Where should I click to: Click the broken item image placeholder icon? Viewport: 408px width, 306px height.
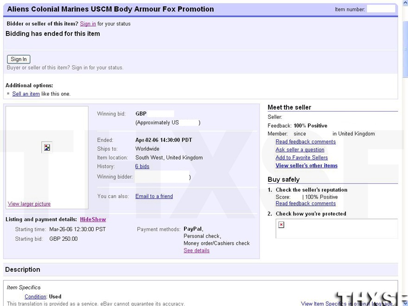pyautogui.click(x=47, y=147)
